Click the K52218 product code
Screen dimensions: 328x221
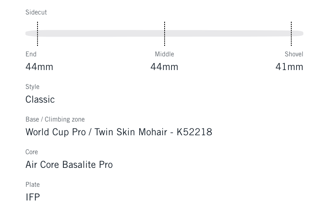(x=194, y=132)
